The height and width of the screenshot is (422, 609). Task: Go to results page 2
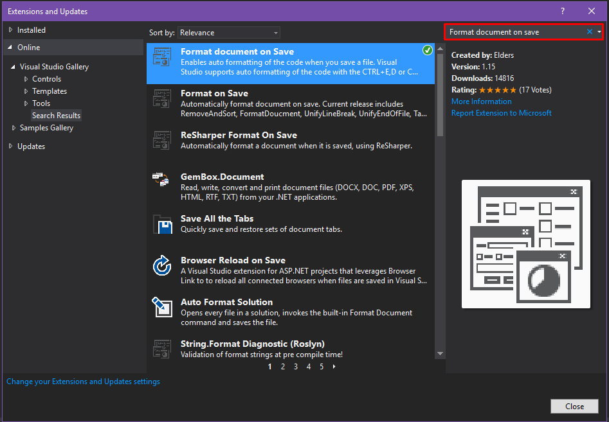point(283,367)
